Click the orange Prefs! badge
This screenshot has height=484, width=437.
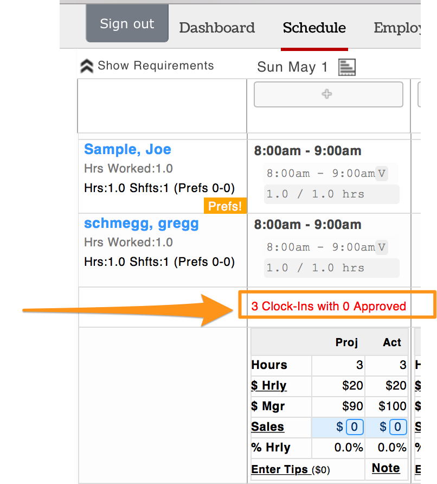[225, 206]
